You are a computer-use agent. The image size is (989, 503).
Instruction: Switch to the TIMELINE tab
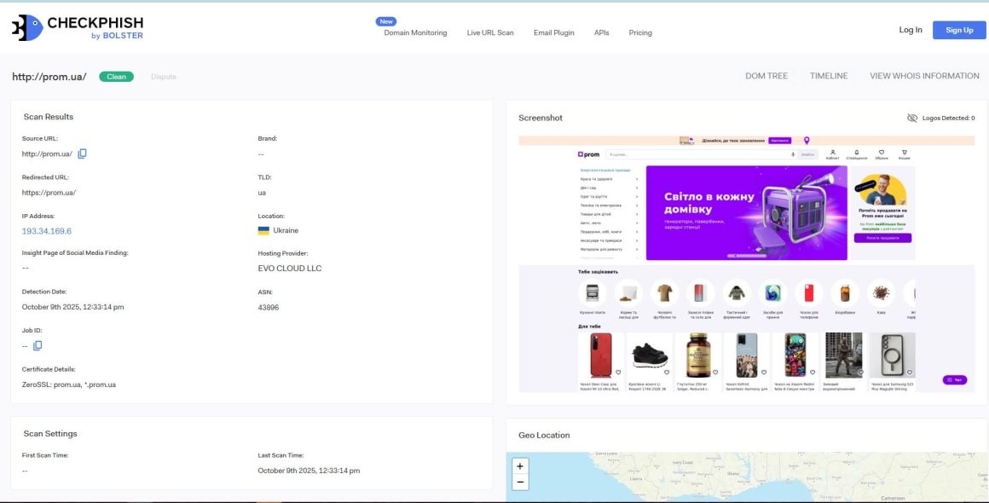(829, 76)
